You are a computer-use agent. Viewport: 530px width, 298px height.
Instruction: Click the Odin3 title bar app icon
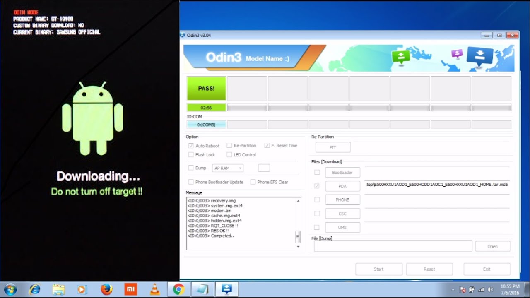click(182, 35)
